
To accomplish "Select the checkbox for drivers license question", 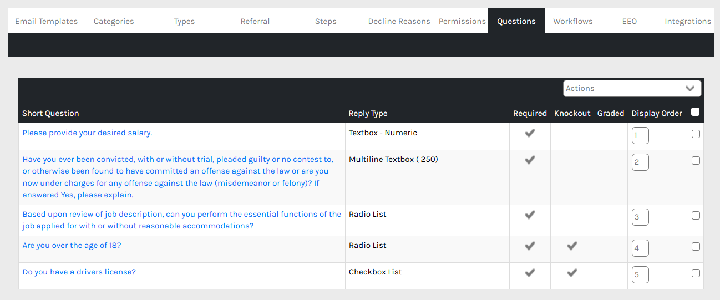I will click(x=696, y=273).
